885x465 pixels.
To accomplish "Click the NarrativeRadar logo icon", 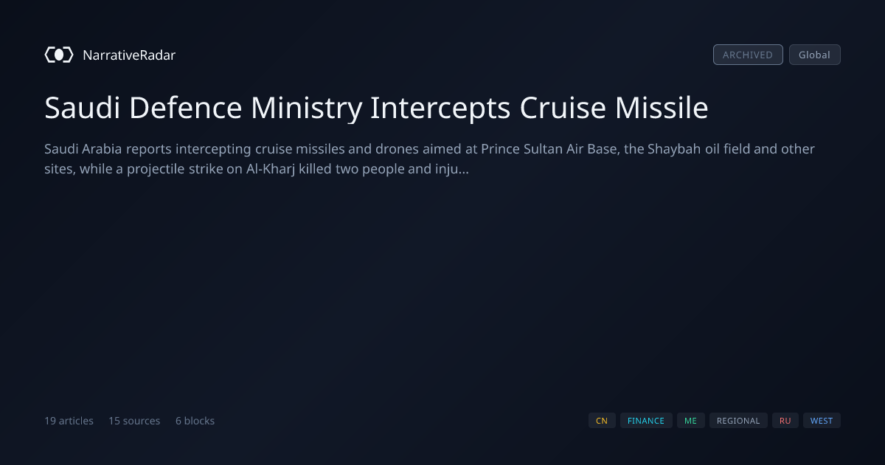I will coord(59,55).
